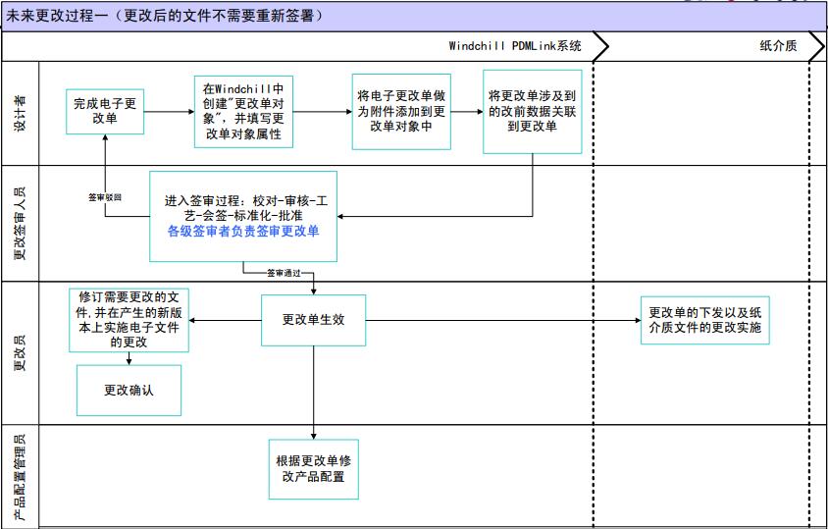Click the 进入签审过程 review process box
The height and width of the screenshot is (529, 828).
pyautogui.click(x=242, y=216)
